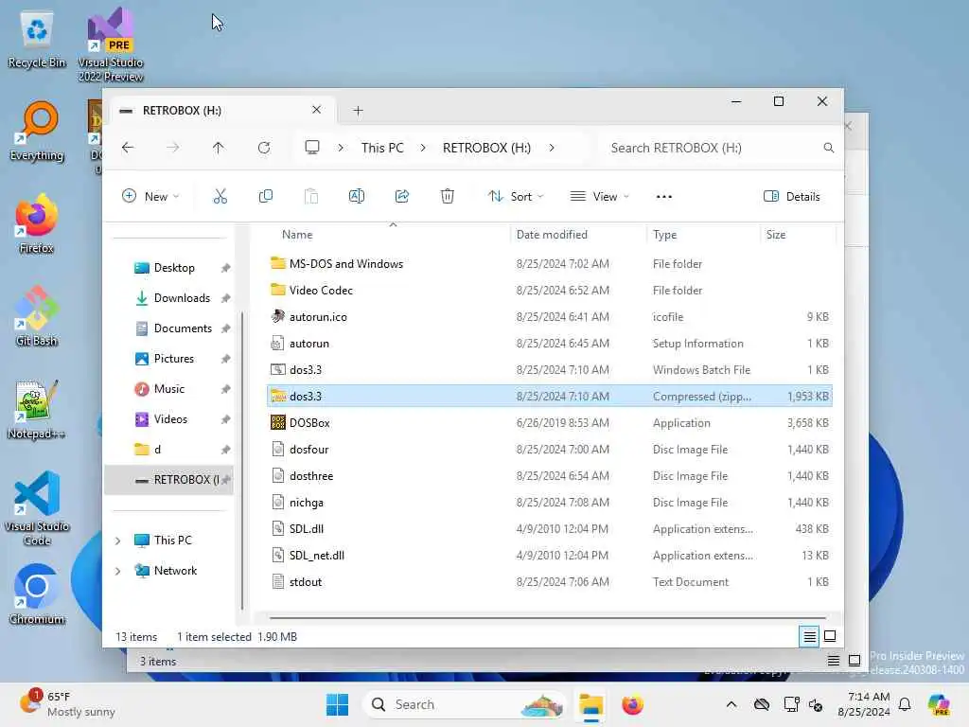Open Notepad++ desktop shortcut
This screenshot has width=969, height=727.
(x=37, y=409)
